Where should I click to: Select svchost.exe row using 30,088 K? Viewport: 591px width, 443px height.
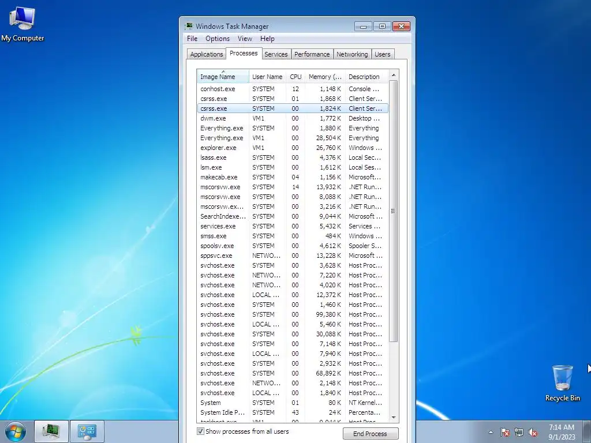(x=293, y=334)
